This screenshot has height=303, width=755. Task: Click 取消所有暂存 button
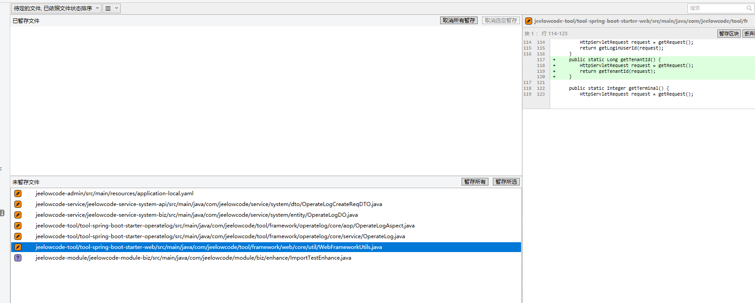[x=458, y=21]
